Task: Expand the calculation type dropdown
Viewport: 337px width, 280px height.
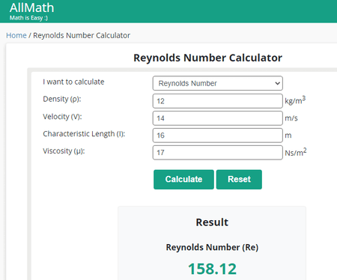Action: coord(218,83)
